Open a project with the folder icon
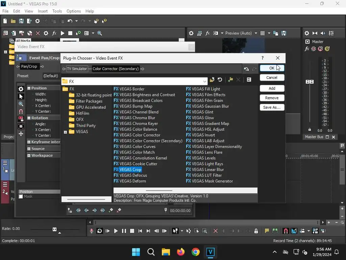 point(13,21)
